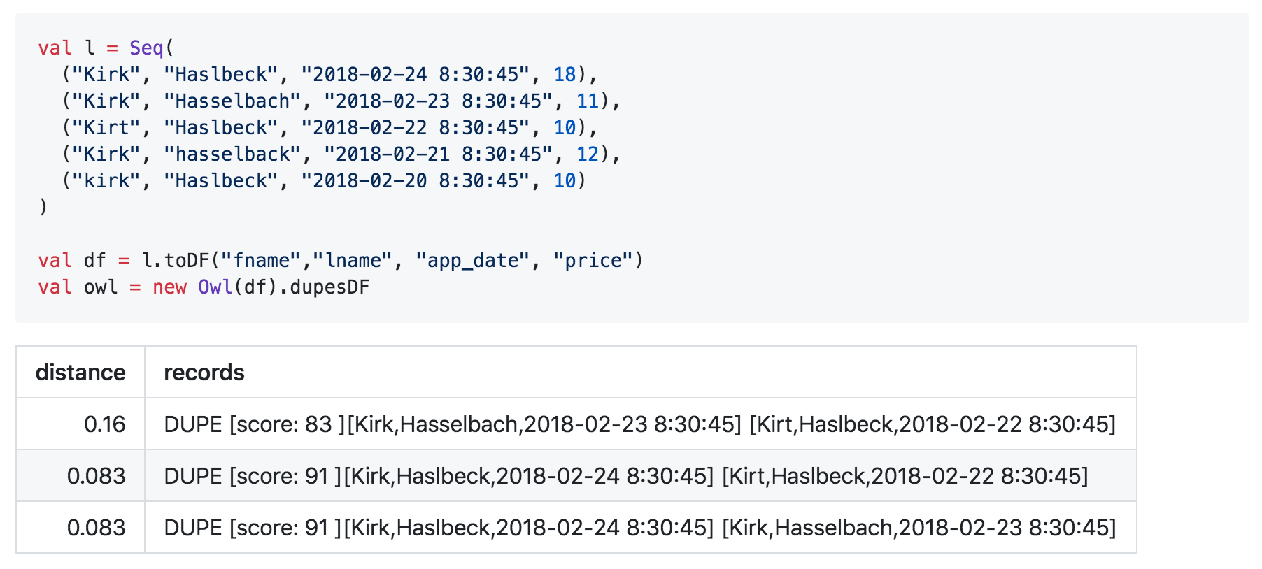Click the toDF method call
The height and width of the screenshot is (569, 1262).
tap(187, 260)
